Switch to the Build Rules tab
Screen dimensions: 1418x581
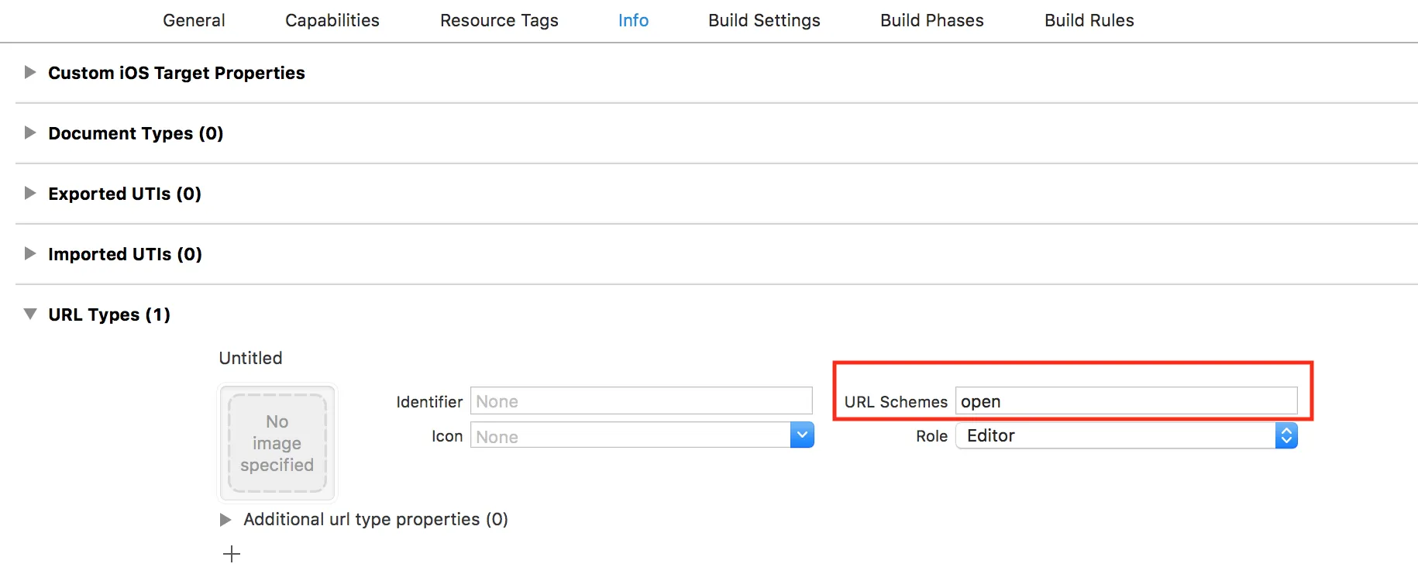(x=1089, y=20)
